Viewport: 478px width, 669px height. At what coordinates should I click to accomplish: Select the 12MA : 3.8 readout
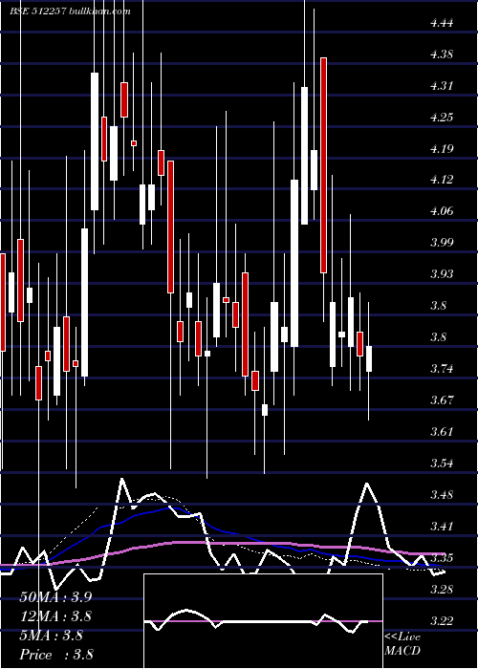point(55,616)
